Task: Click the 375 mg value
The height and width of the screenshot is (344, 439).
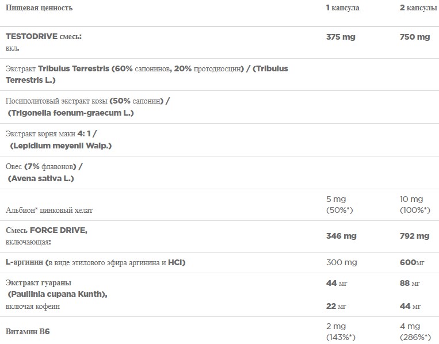Action: point(341,37)
